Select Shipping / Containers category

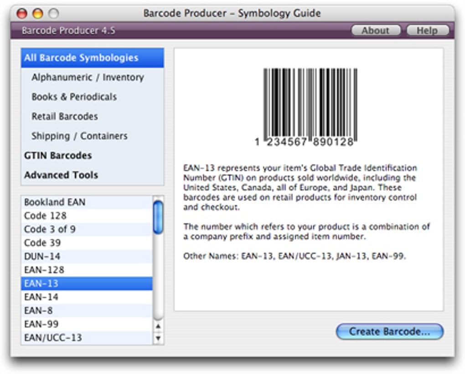coord(79,136)
